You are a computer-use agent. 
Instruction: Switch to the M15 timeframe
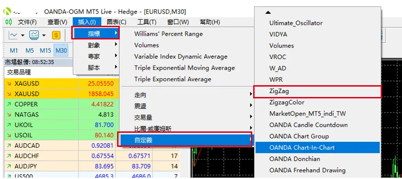point(45,50)
